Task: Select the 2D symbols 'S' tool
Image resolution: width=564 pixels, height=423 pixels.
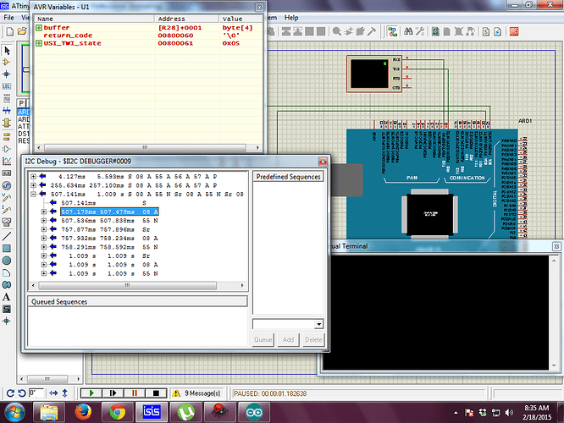Action: click(x=7, y=309)
